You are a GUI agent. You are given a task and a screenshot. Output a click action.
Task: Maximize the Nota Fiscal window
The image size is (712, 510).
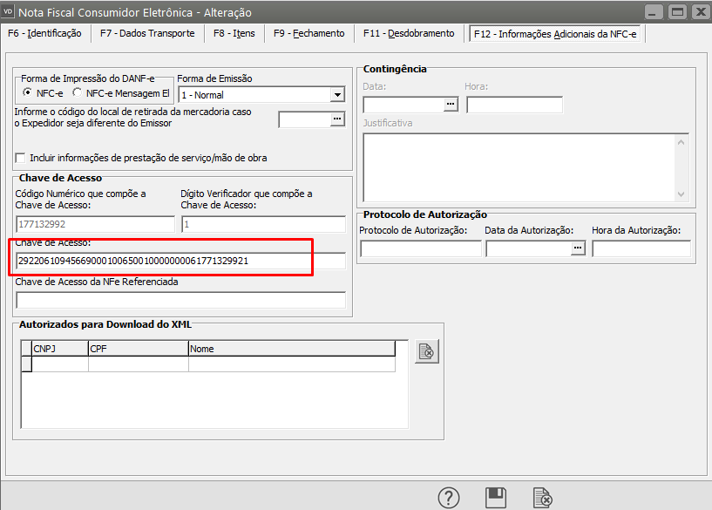pyautogui.click(x=677, y=12)
